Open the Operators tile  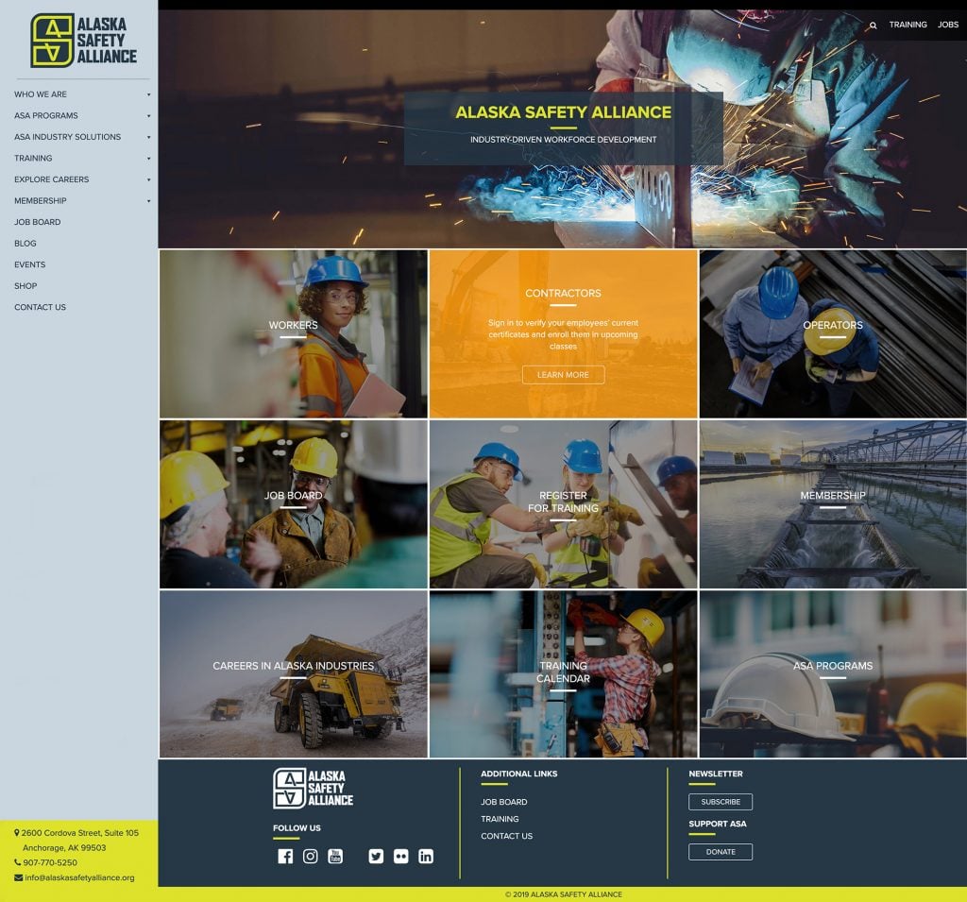(833, 333)
